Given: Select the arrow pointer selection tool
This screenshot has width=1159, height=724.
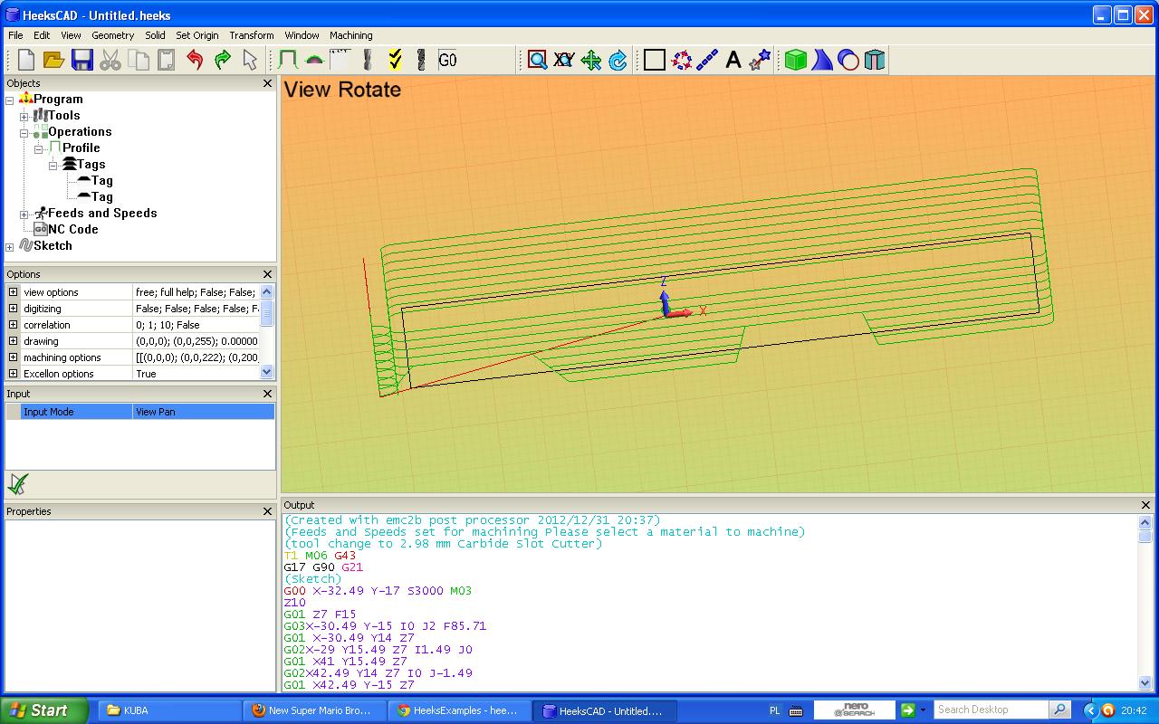Looking at the screenshot, I should pyautogui.click(x=251, y=60).
